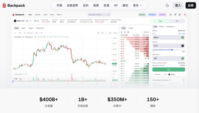This screenshot has width=199, height=113.
Task: Select the Market order type tab
Action: click(x=161, y=27)
